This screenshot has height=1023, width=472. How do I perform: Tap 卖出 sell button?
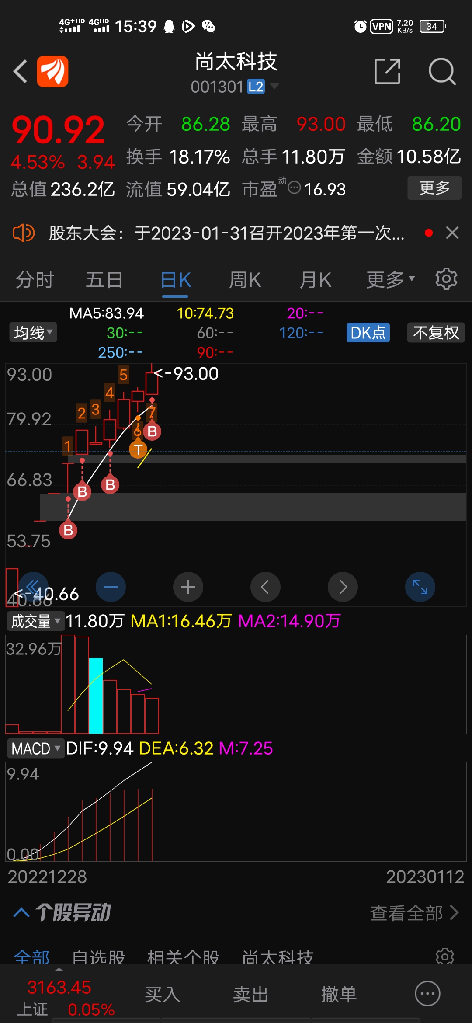[x=251, y=995]
